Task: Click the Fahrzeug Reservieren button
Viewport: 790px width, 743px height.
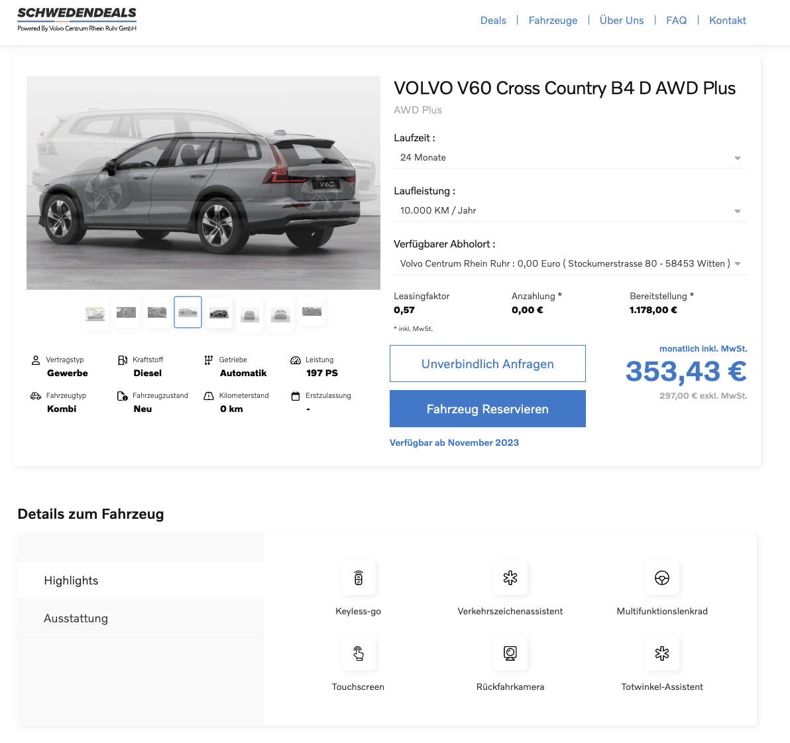Action: click(488, 409)
